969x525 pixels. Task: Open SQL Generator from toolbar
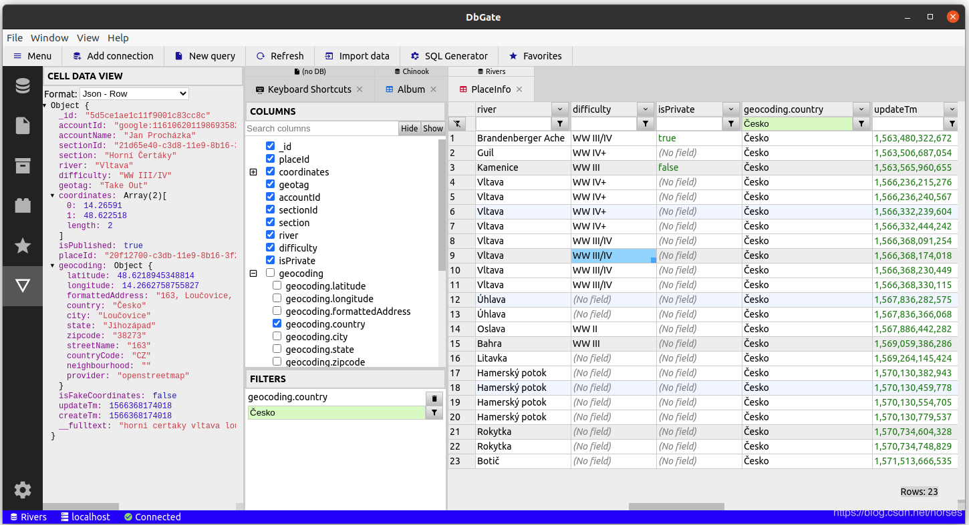(x=449, y=56)
